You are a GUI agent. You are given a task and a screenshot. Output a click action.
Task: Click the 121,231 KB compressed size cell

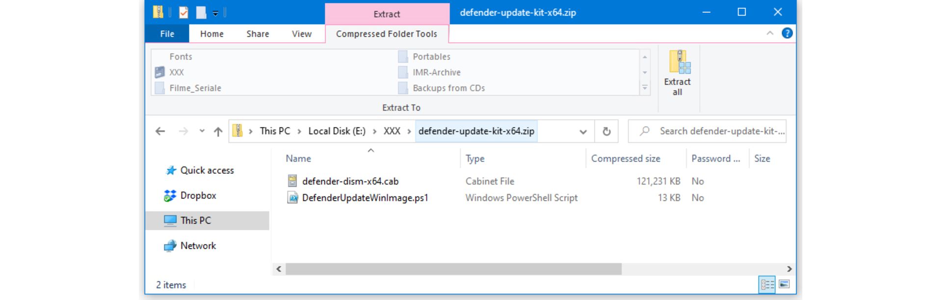click(658, 181)
